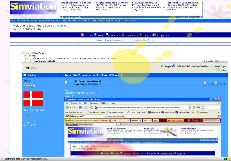Click the Print printer icon
The width and height of the screenshot is (231, 161).
click(218, 70)
